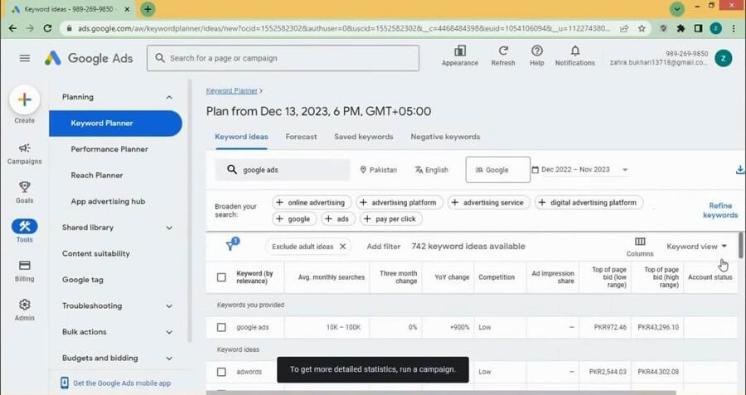Change the Google search network selector
Screen dimensions: 746x395
coord(497,170)
